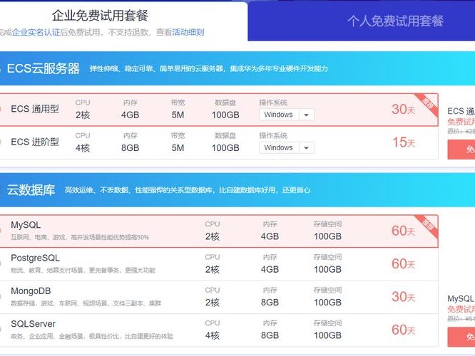Screen dimensions: 475x356
Task: Click 操作系统 label in ECS 进阶型 row
Action: pyautogui.click(x=273, y=135)
